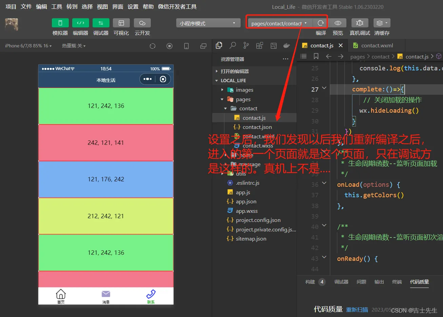Viewport: 443px width, 317px height.
Task: Open the more actions ellipsis in 资源管理器
Action: point(285,59)
